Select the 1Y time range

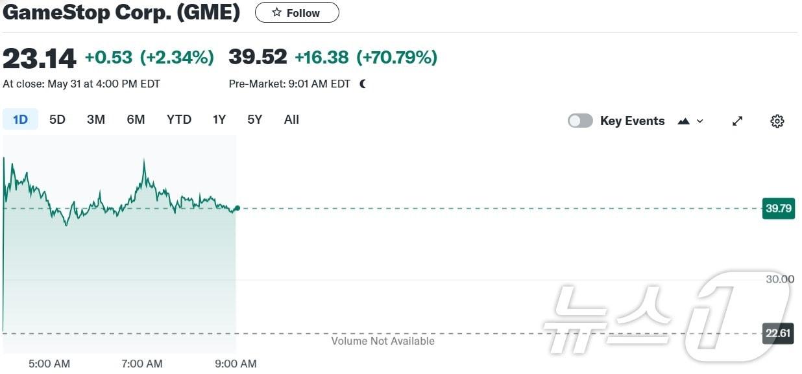click(219, 119)
